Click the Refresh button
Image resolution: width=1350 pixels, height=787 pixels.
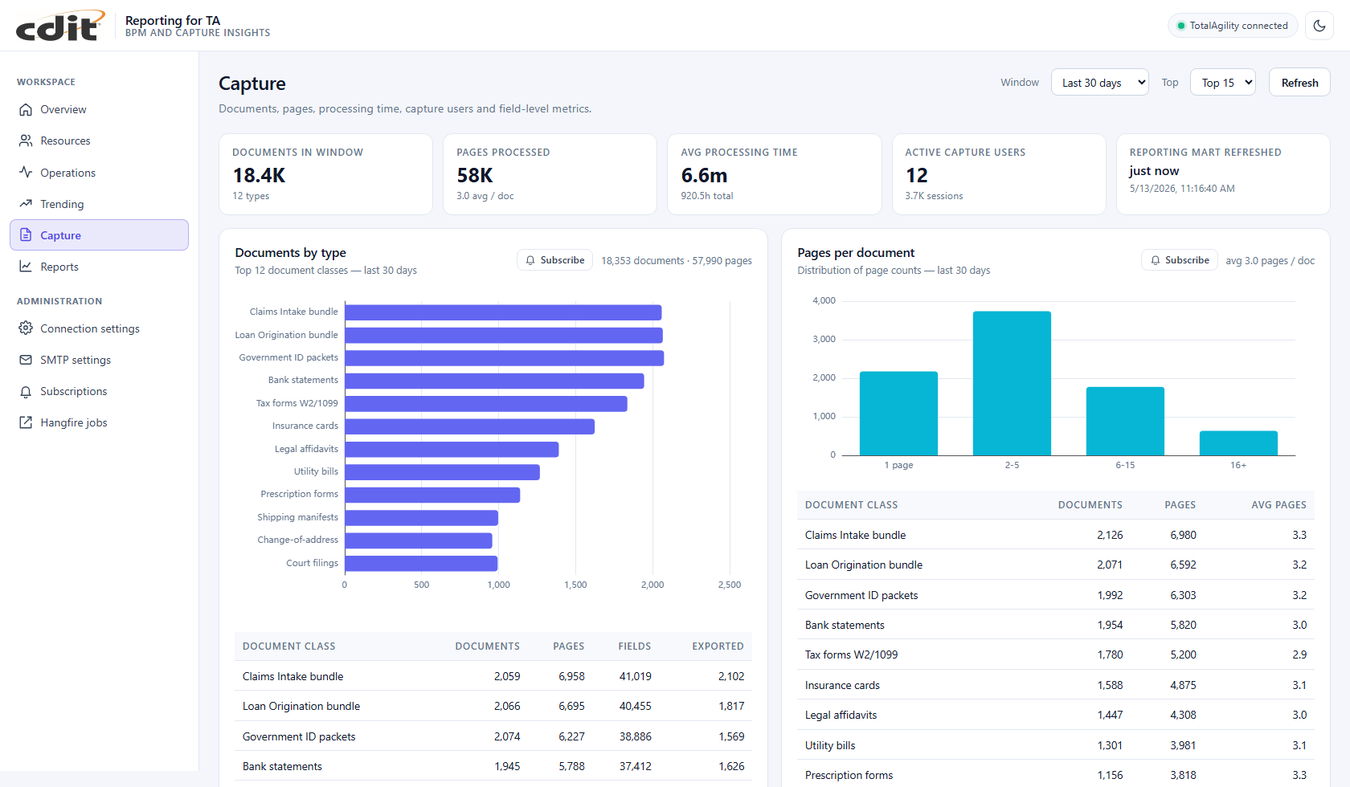click(1299, 83)
